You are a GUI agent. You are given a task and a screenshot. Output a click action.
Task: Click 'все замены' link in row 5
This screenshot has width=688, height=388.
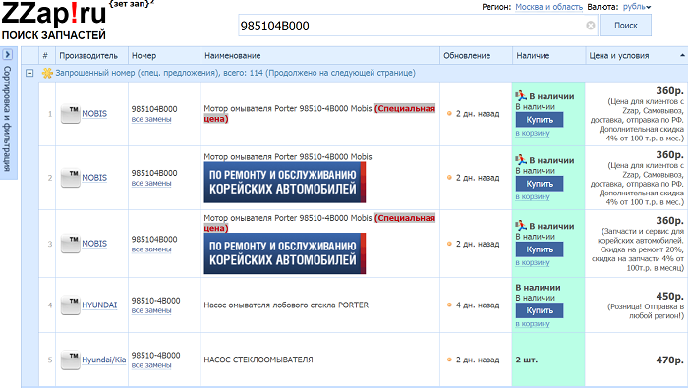coord(151,365)
